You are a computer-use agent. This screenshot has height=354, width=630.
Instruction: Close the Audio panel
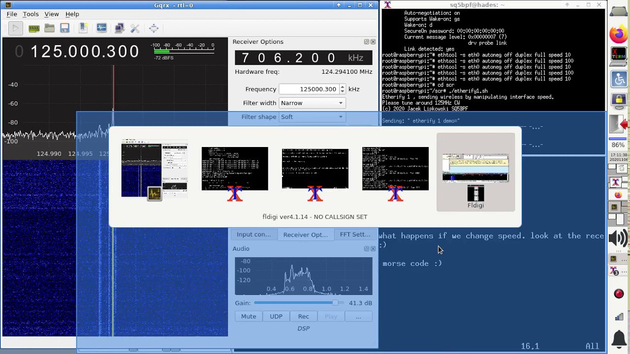(x=373, y=249)
